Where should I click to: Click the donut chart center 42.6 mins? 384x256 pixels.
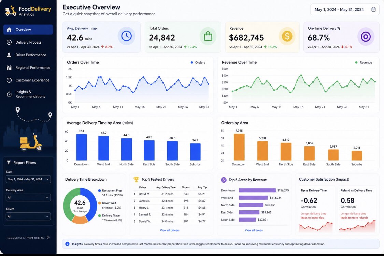(80, 206)
